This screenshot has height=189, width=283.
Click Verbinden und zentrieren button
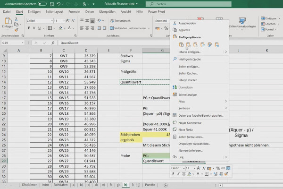pyautogui.click(x=128, y=28)
